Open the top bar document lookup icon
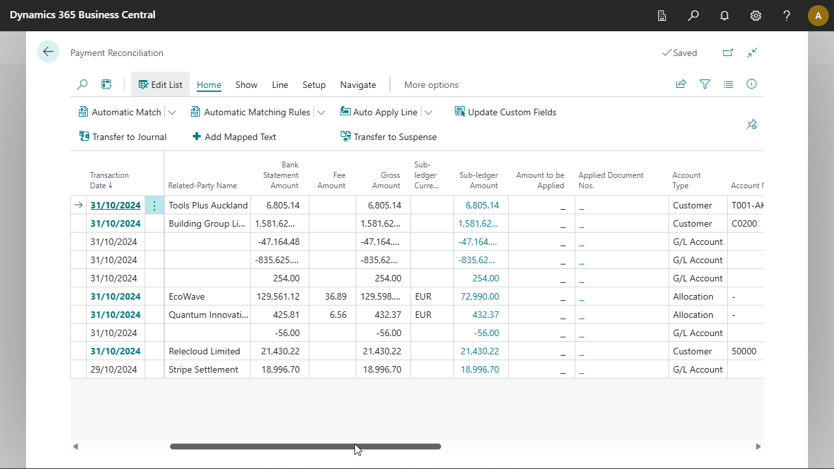 tap(662, 16)
